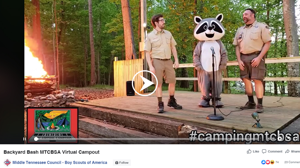Screen dimensions: 300x168
Task: Click the Comment button
Action: pyautogui.click(x=272, y=151)
